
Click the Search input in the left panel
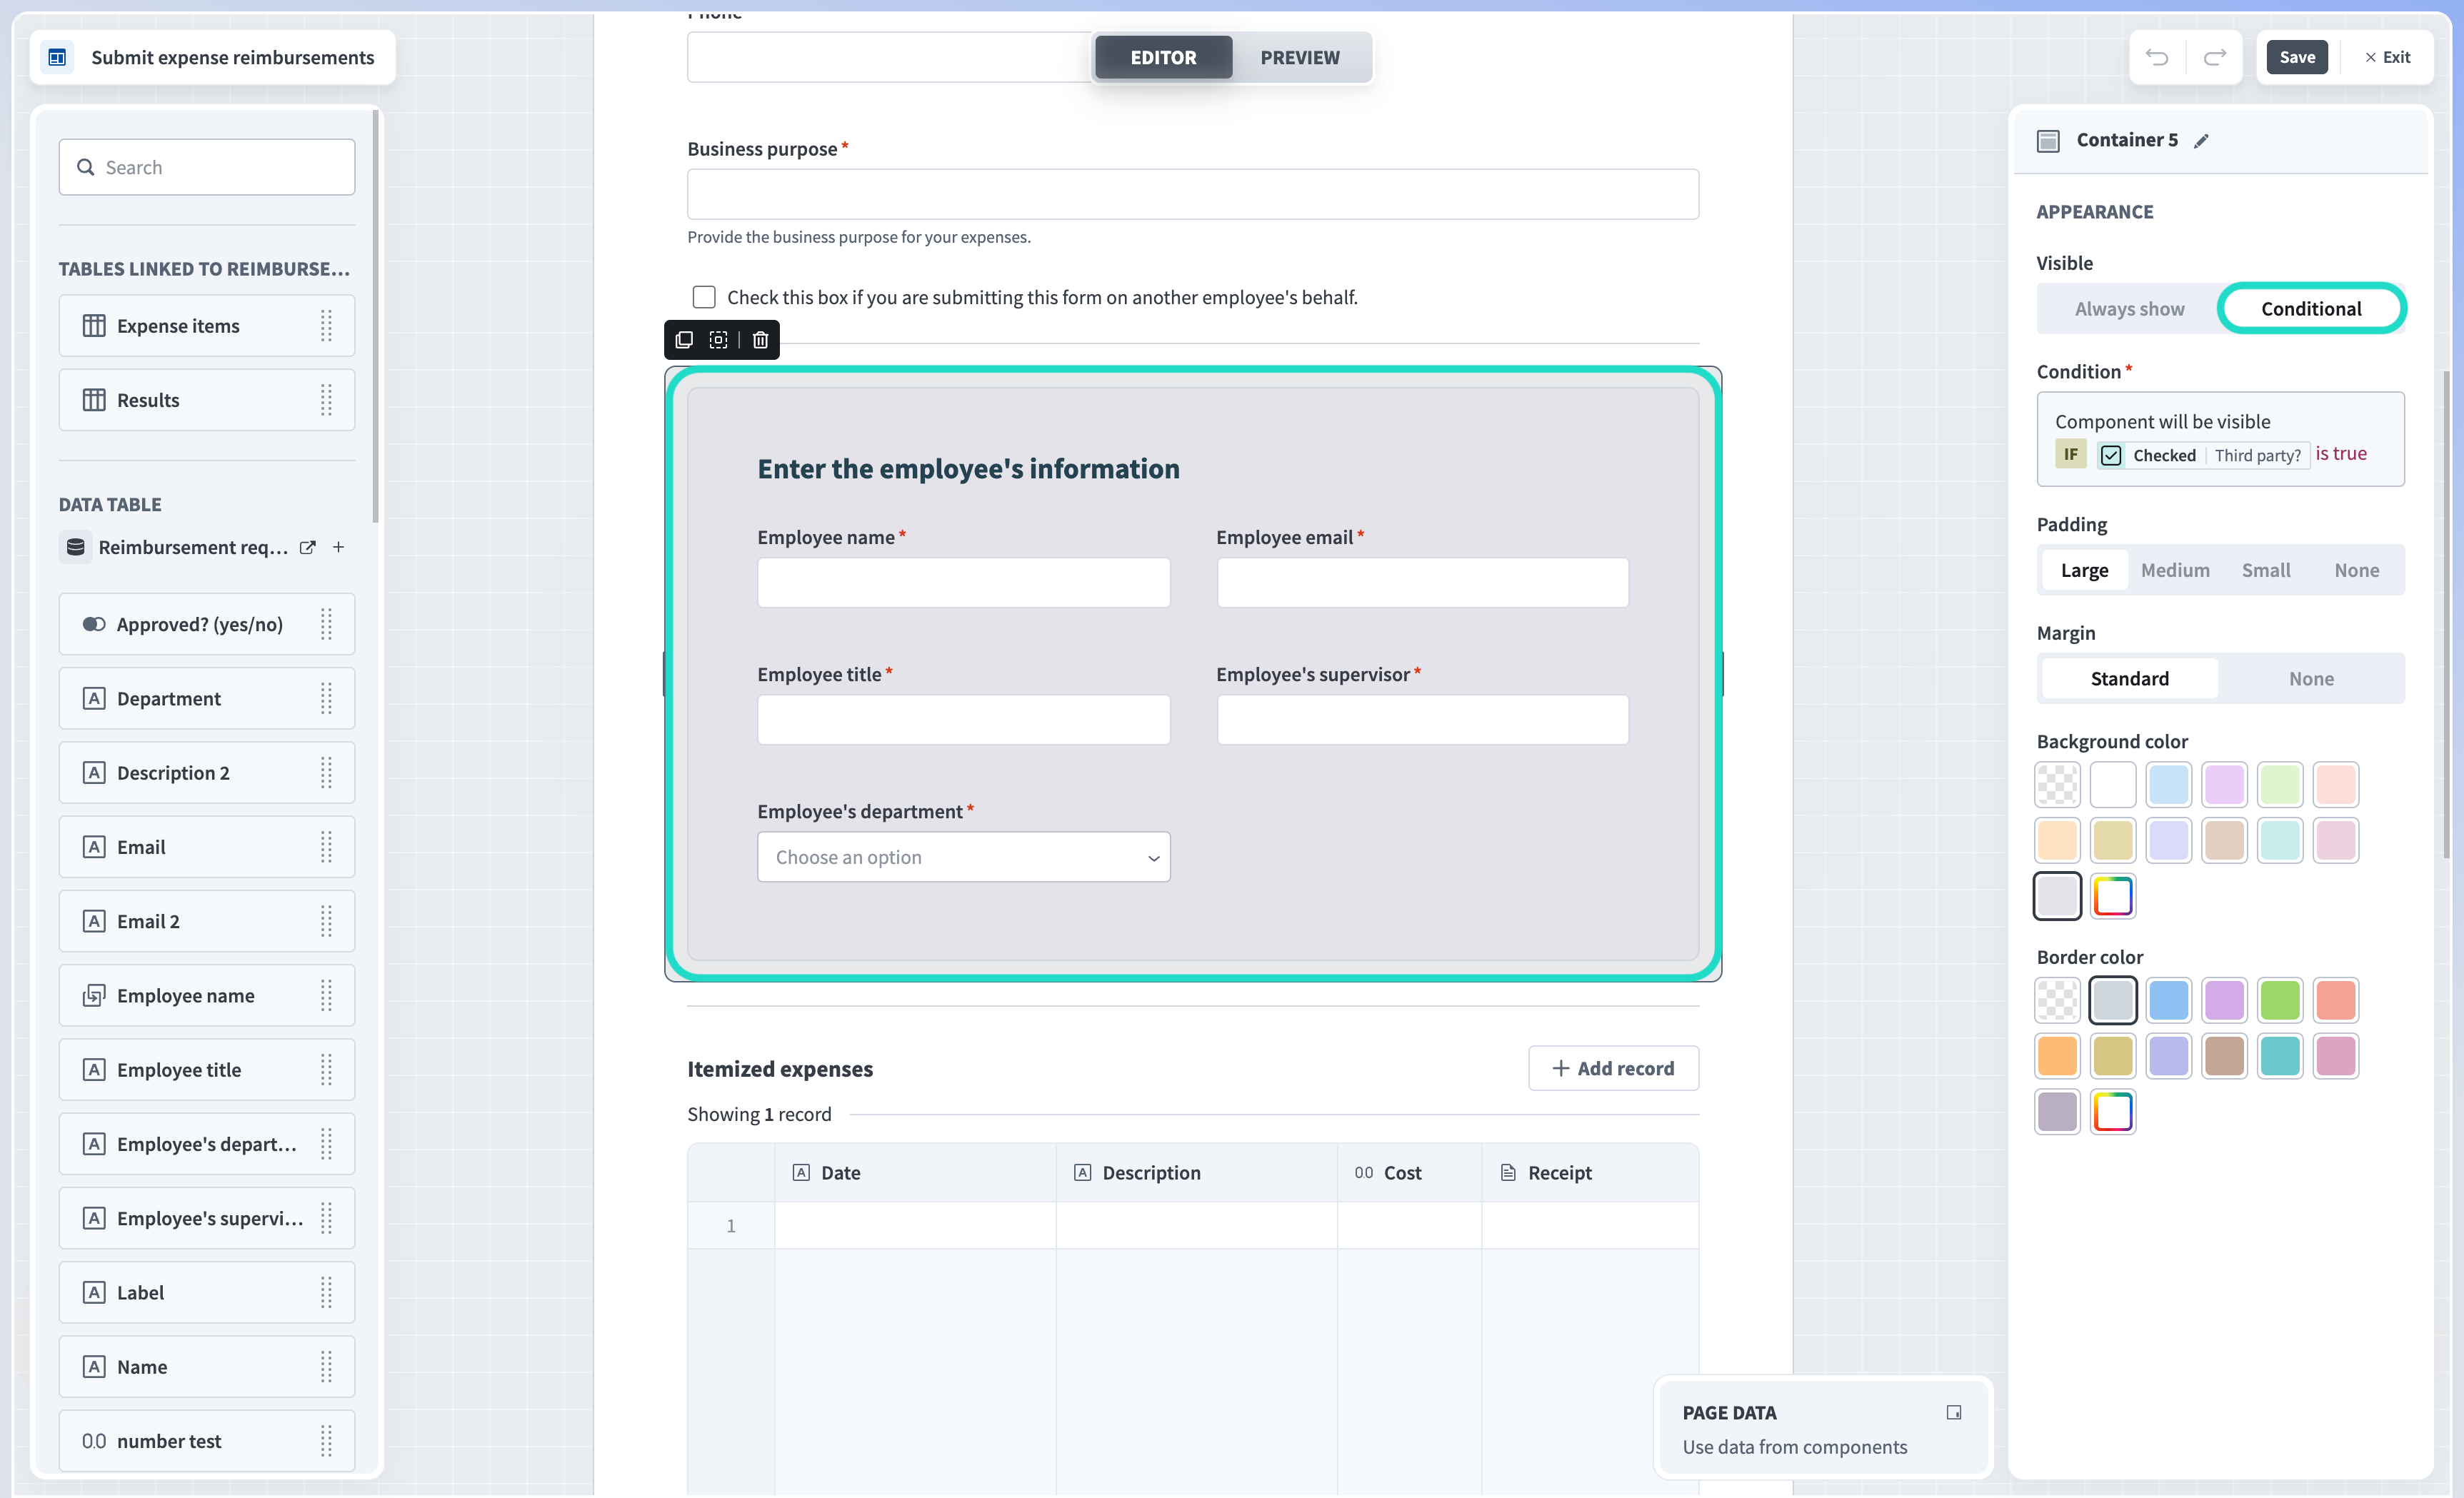tap(207, 167)
